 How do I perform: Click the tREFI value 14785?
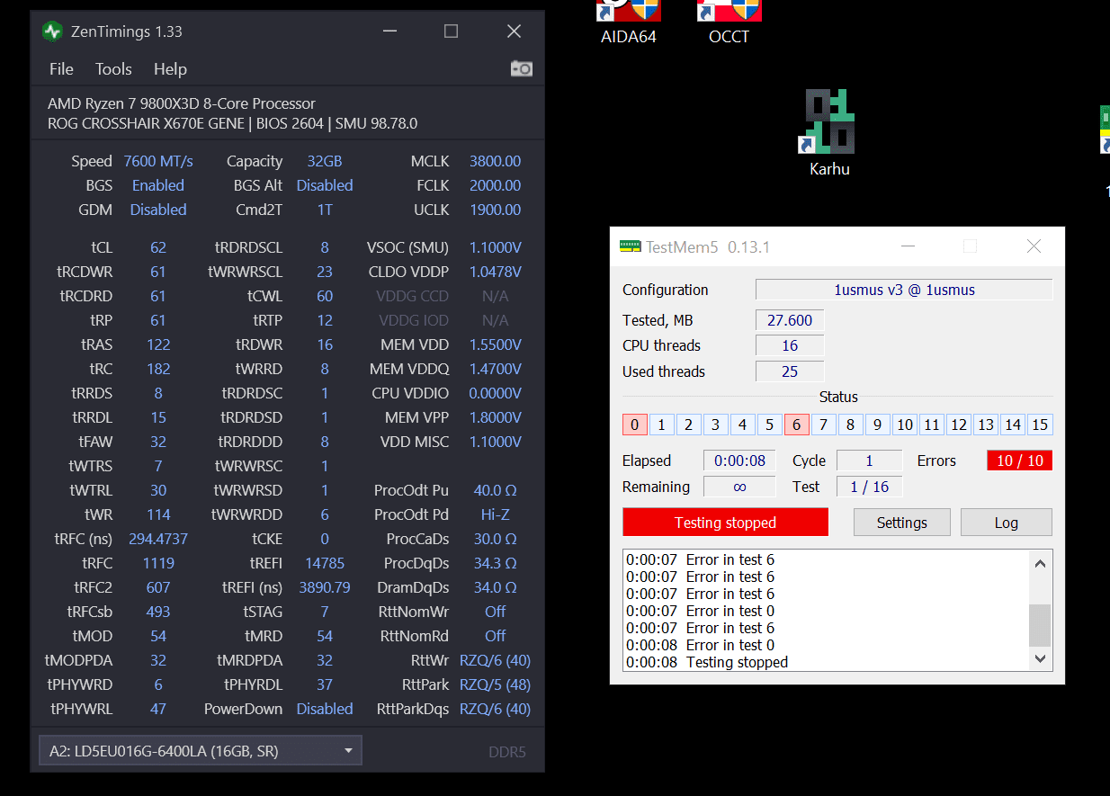pyautogui.click(x=325, y=563)
